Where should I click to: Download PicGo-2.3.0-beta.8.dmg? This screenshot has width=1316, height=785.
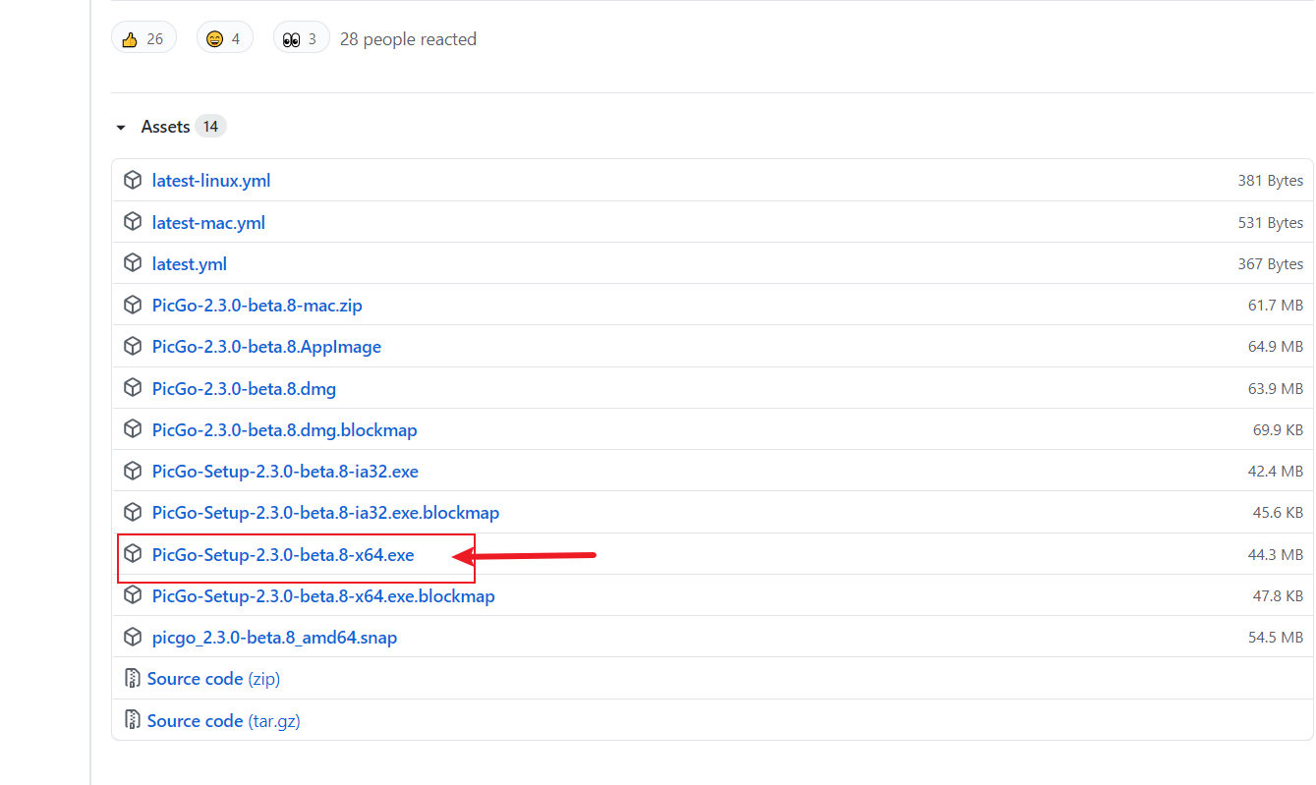[x=244, y=389]
